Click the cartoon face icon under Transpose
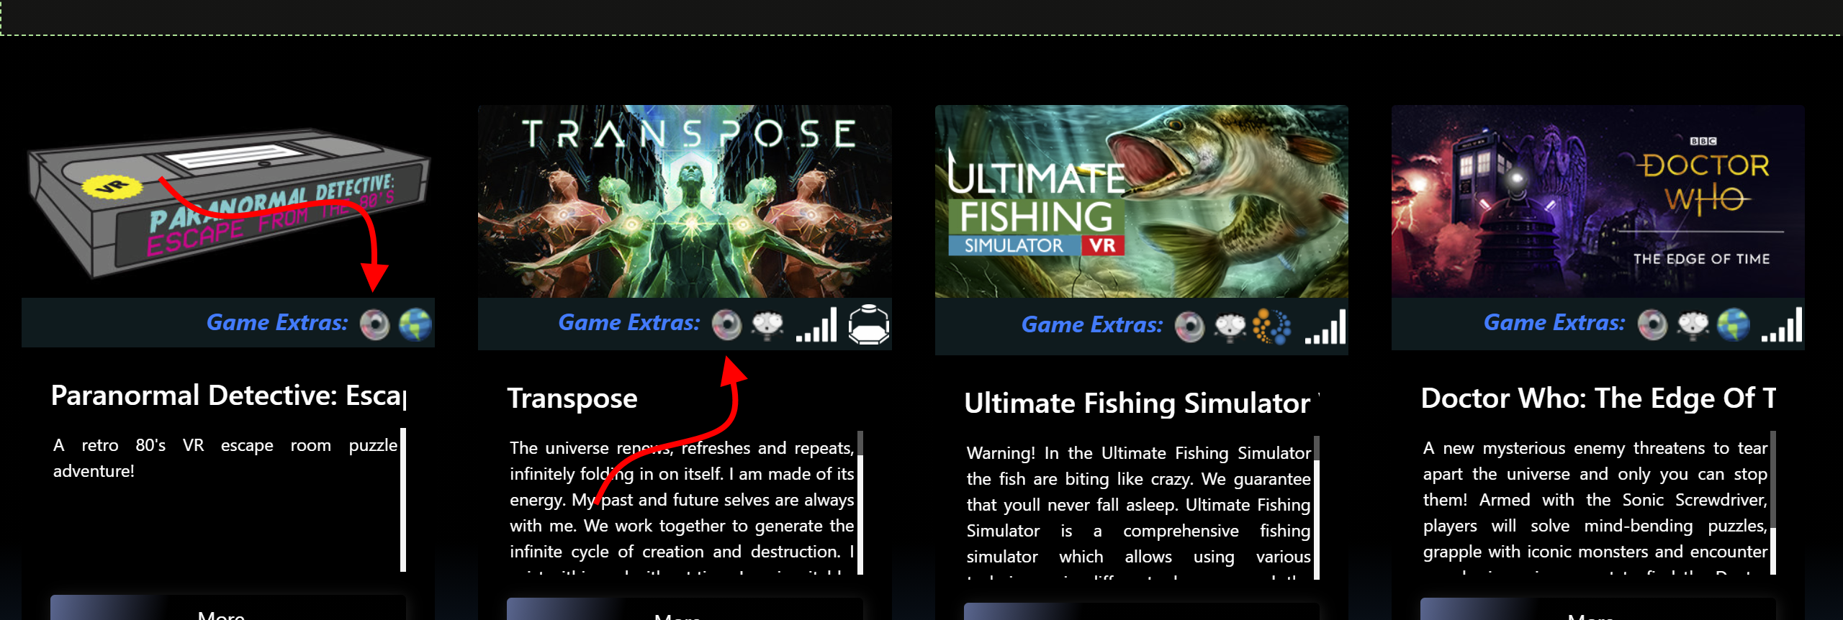1843x620 pixels. (767, 325)
